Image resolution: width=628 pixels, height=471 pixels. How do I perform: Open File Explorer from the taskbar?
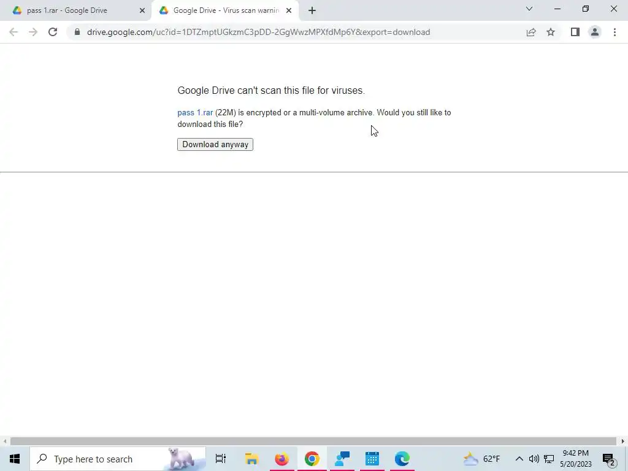point(251,459)
